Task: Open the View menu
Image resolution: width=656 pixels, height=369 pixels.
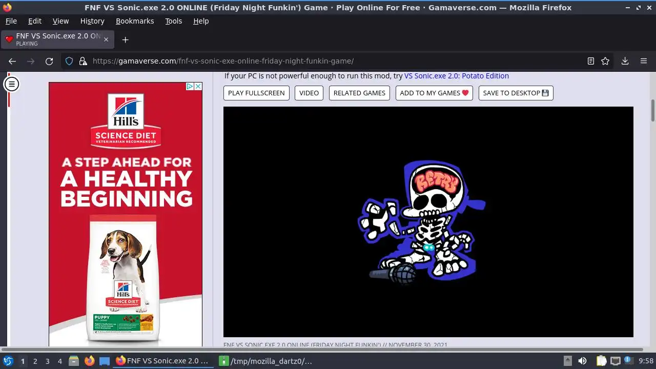Action: (60, 21)
